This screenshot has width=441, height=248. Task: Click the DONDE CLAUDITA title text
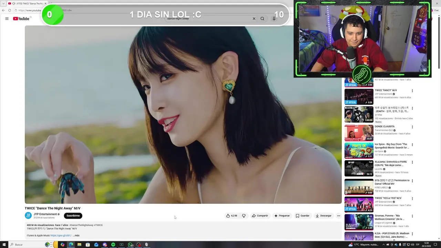coord(384,126)
